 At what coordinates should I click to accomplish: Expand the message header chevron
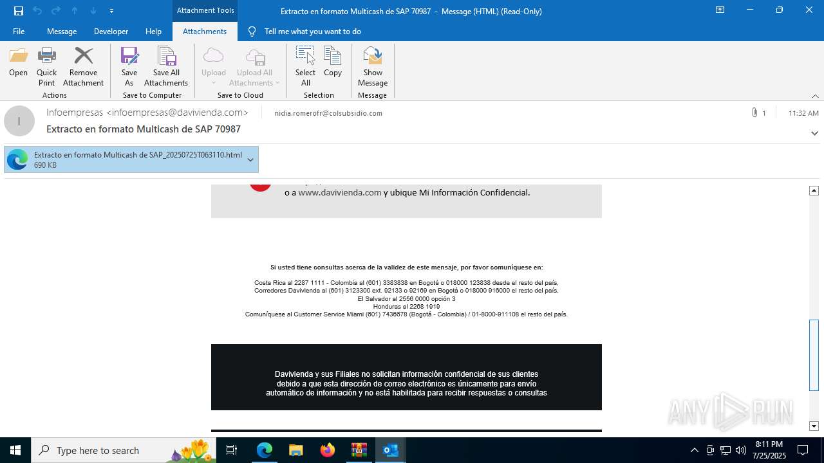(814, 133)
